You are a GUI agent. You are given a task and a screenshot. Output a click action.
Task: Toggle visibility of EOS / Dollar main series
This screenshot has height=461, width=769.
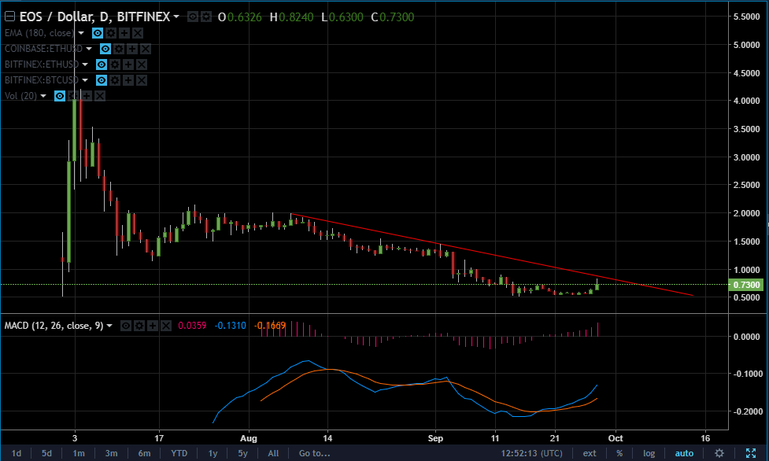(193, 17)
